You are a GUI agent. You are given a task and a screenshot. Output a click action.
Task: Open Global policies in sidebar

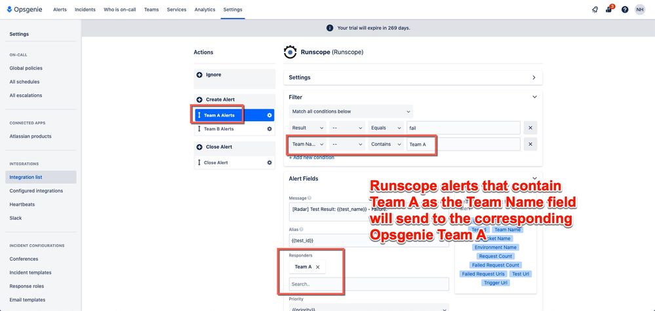[x=26, y=68]
